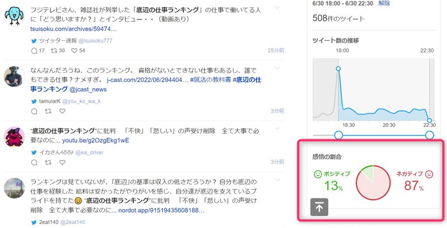The width and height of the screenshot is (447, 228).
Task: Click the right handle of the time range slider
Action: [x=429, y=135]
